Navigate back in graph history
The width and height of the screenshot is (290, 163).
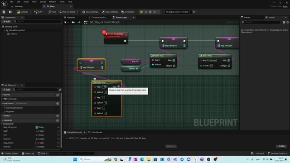click(x=73, y=22)
